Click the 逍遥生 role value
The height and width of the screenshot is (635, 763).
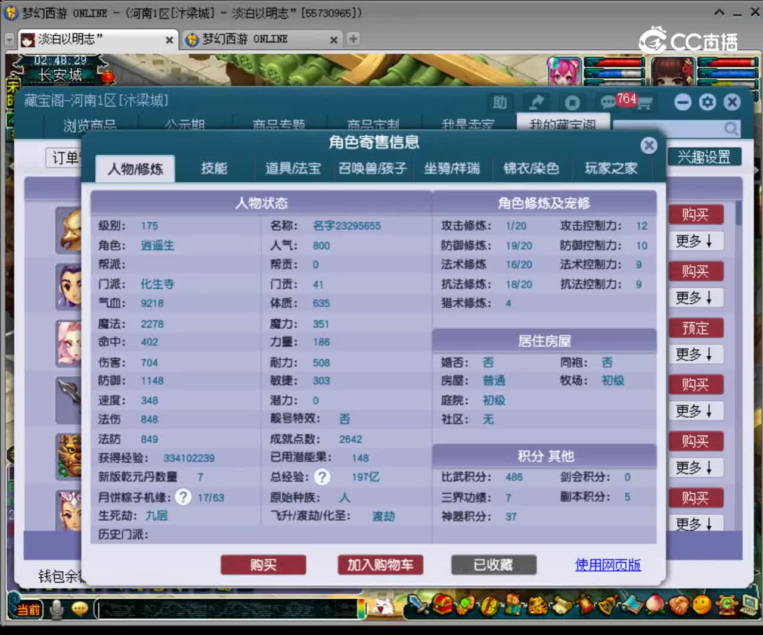[x=157, y=245]
